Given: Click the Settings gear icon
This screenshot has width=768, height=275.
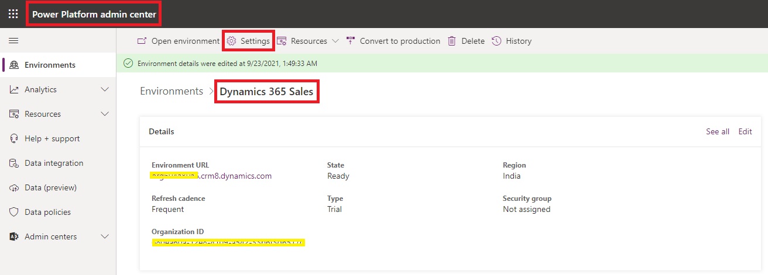Looking at the screenshot, I should 231,41.
